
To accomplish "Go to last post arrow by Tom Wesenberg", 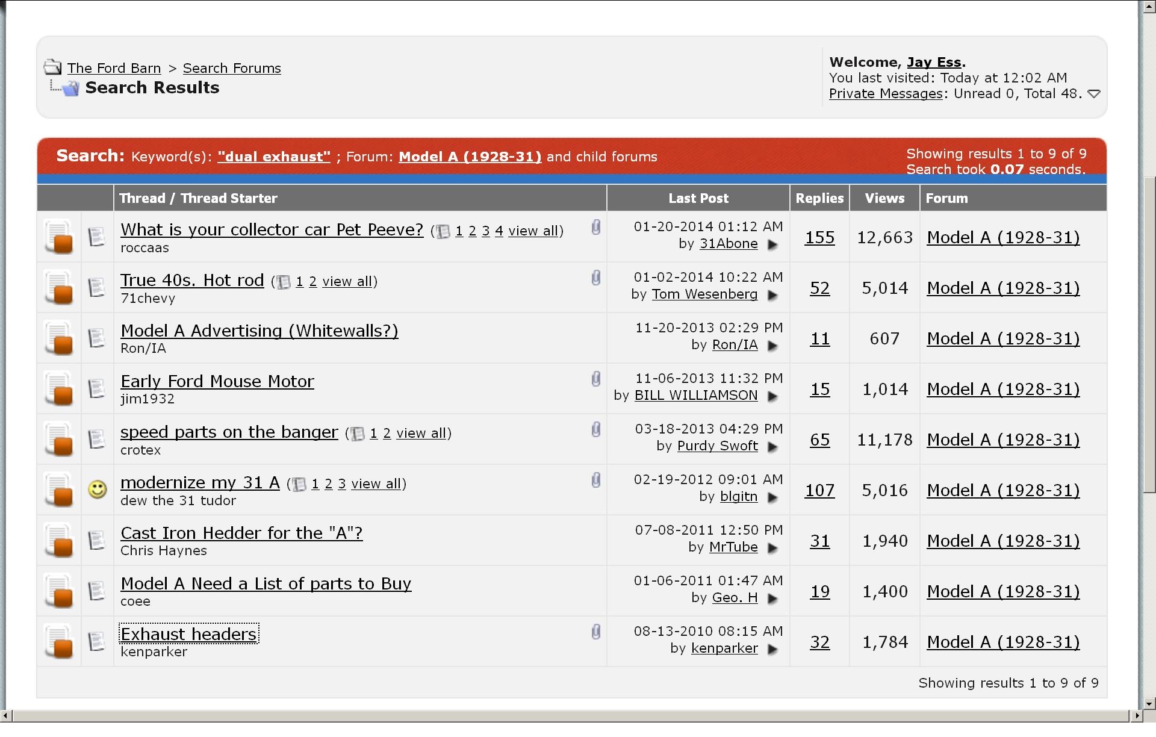I will pyautogui.click(x=772, y=295).
